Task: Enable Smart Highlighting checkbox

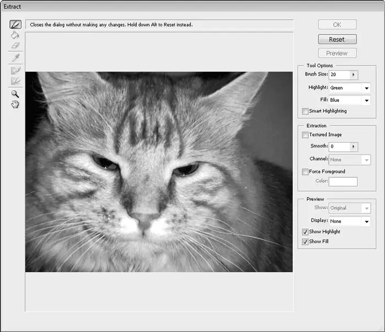Action: 305,111
